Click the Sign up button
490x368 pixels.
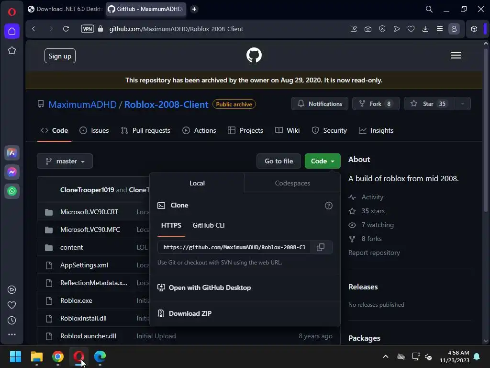coord(60,56)
